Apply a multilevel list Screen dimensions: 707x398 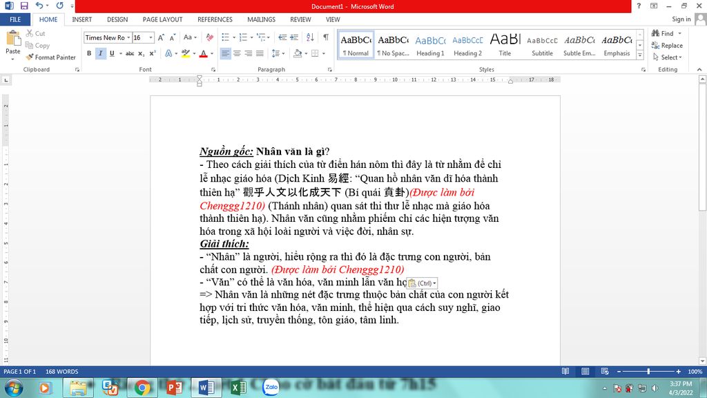click(261, 37)
